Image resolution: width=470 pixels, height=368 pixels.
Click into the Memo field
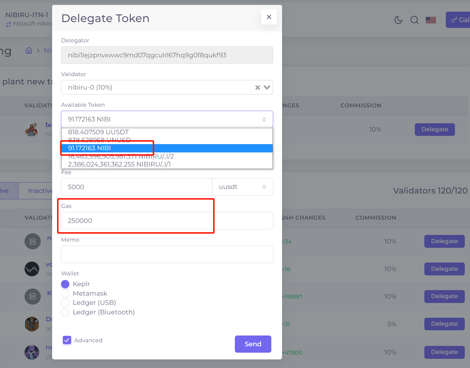click(167, 255)
